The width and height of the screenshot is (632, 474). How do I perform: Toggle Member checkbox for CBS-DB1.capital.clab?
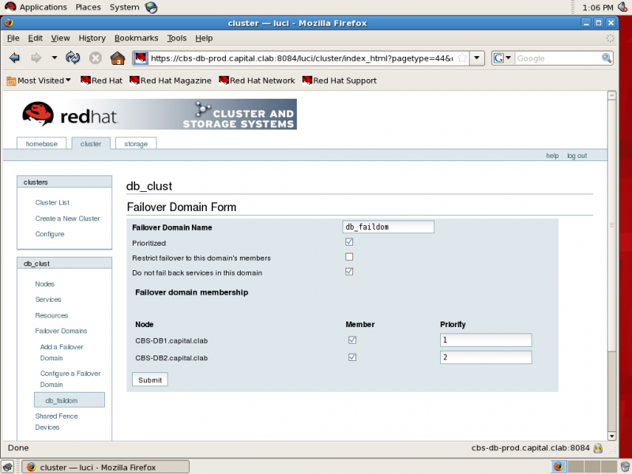coord(352,340)
